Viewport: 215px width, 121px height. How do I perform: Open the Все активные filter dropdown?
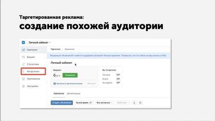(x=104, y=103)
